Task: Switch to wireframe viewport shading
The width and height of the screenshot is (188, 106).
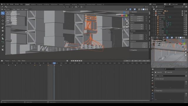Action: [142, 9]
